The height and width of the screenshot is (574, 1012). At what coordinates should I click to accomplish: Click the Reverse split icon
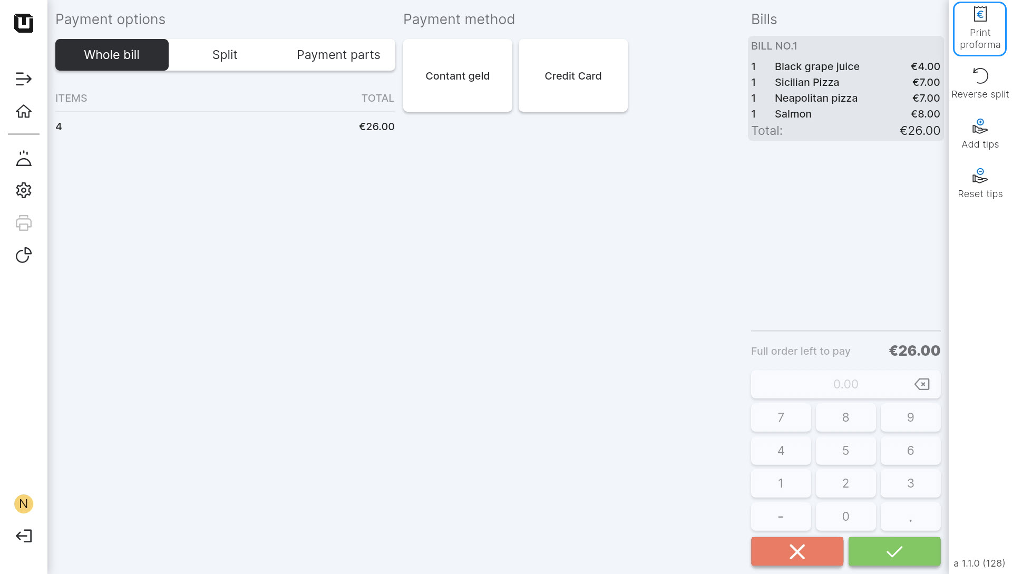point(980,76)
